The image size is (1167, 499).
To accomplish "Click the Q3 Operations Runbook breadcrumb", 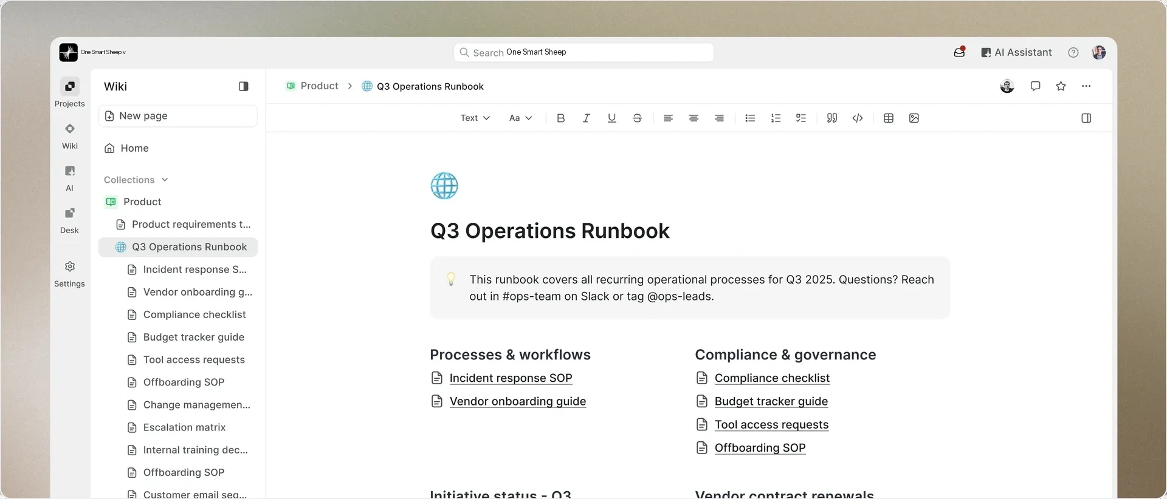I will [423, 86].
